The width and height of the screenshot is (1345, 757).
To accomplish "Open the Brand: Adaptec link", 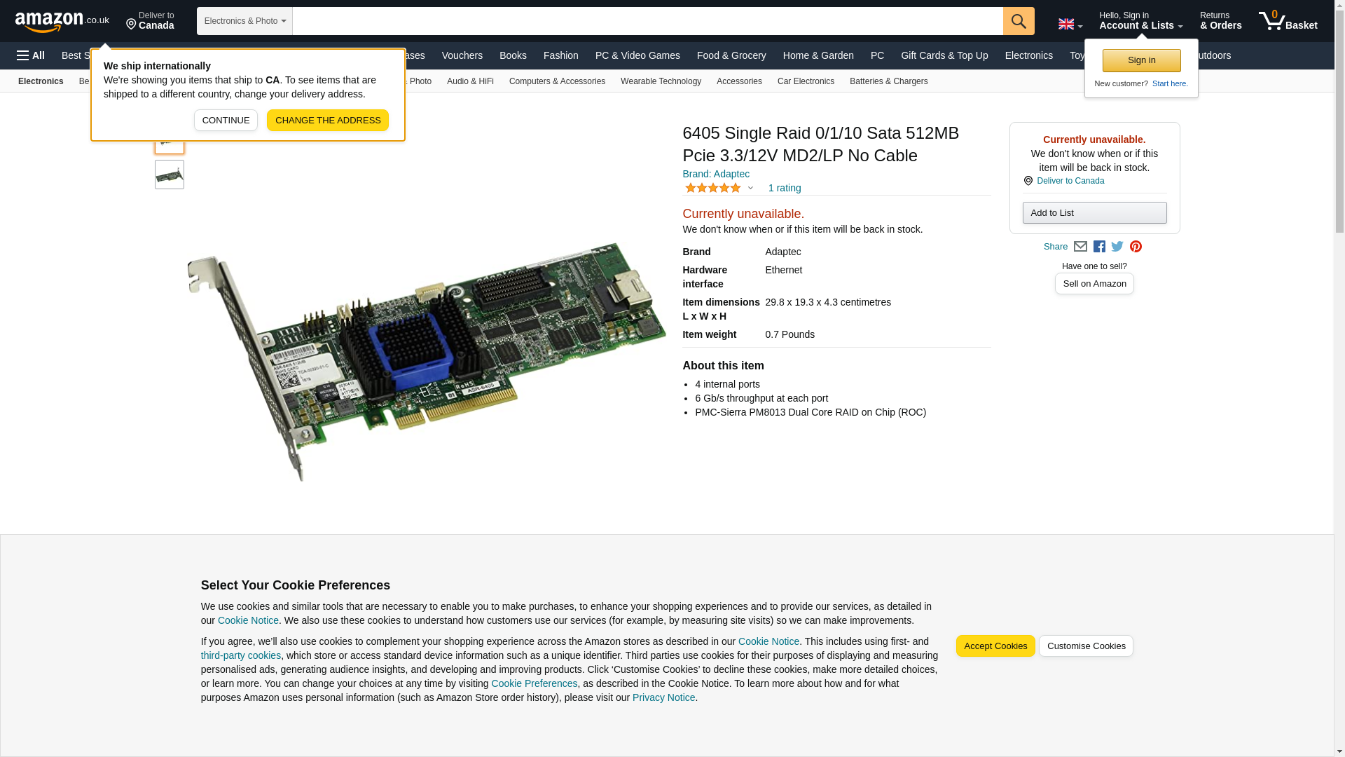I will point(716,174).
